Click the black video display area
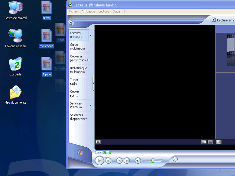The image size is (235, 176). click(155, 82)
